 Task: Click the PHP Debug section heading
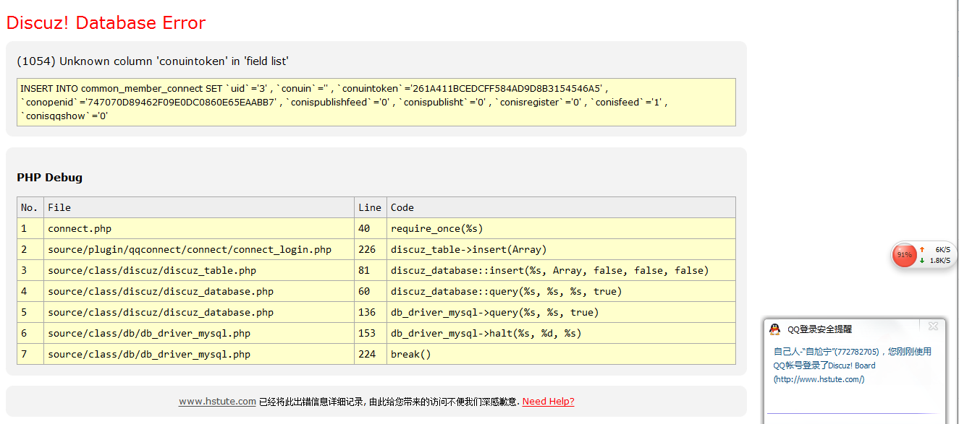[x=49, y=178]
